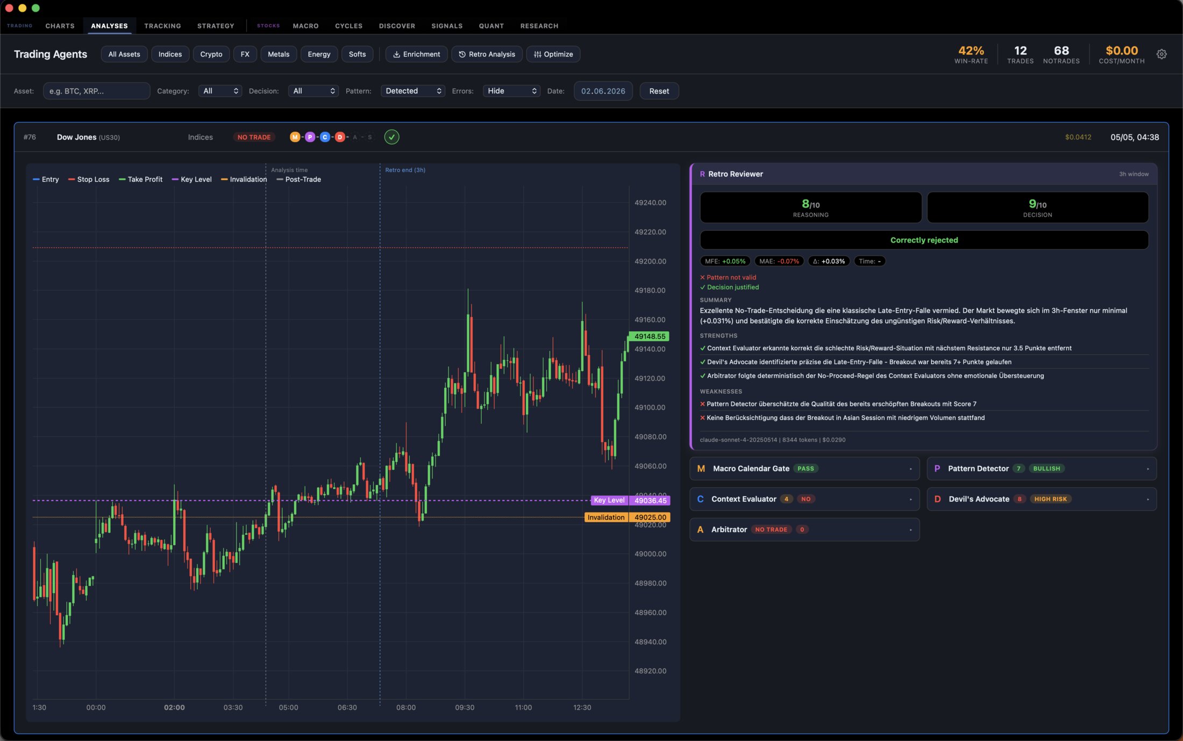
Task: Open the Signals tab
Action: point(447,26)
